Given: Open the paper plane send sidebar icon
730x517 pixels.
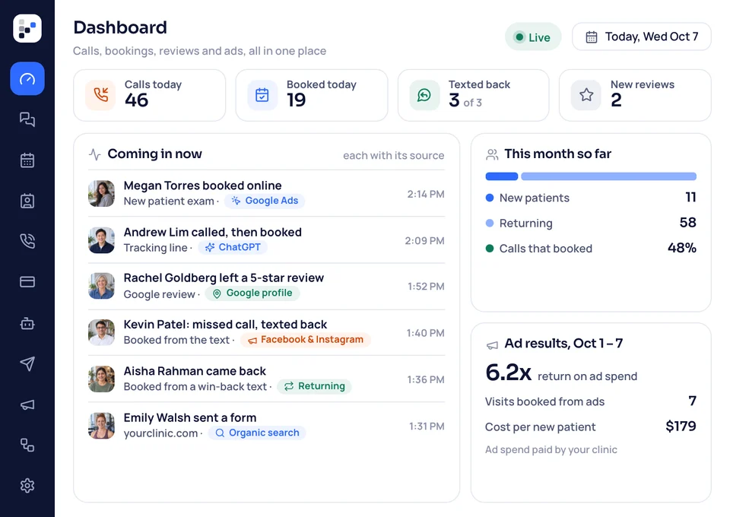Looking at the screenshot, I should click(x=27, y=363).
